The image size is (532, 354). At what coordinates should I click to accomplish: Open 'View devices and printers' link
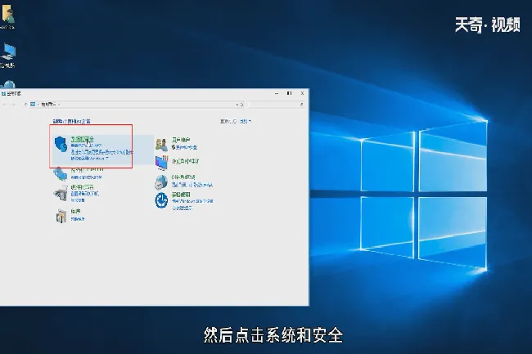tap(85, 194)
